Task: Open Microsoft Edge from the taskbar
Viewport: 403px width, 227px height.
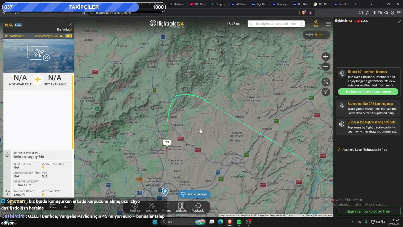Action: click(x=221, y=222)
